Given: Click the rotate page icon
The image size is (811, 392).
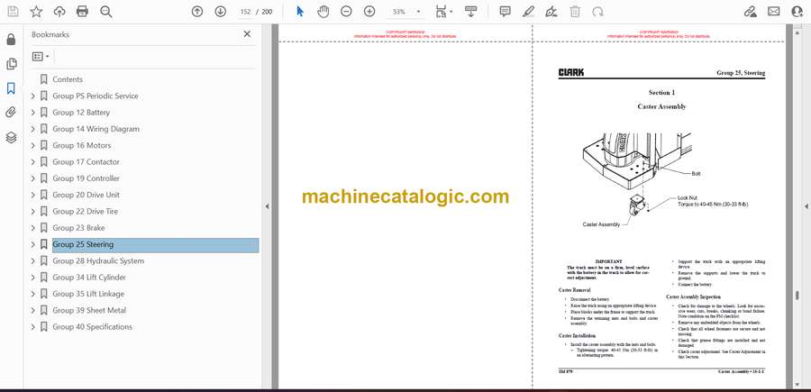Looking at the screenshot, I should coord(598,12).
